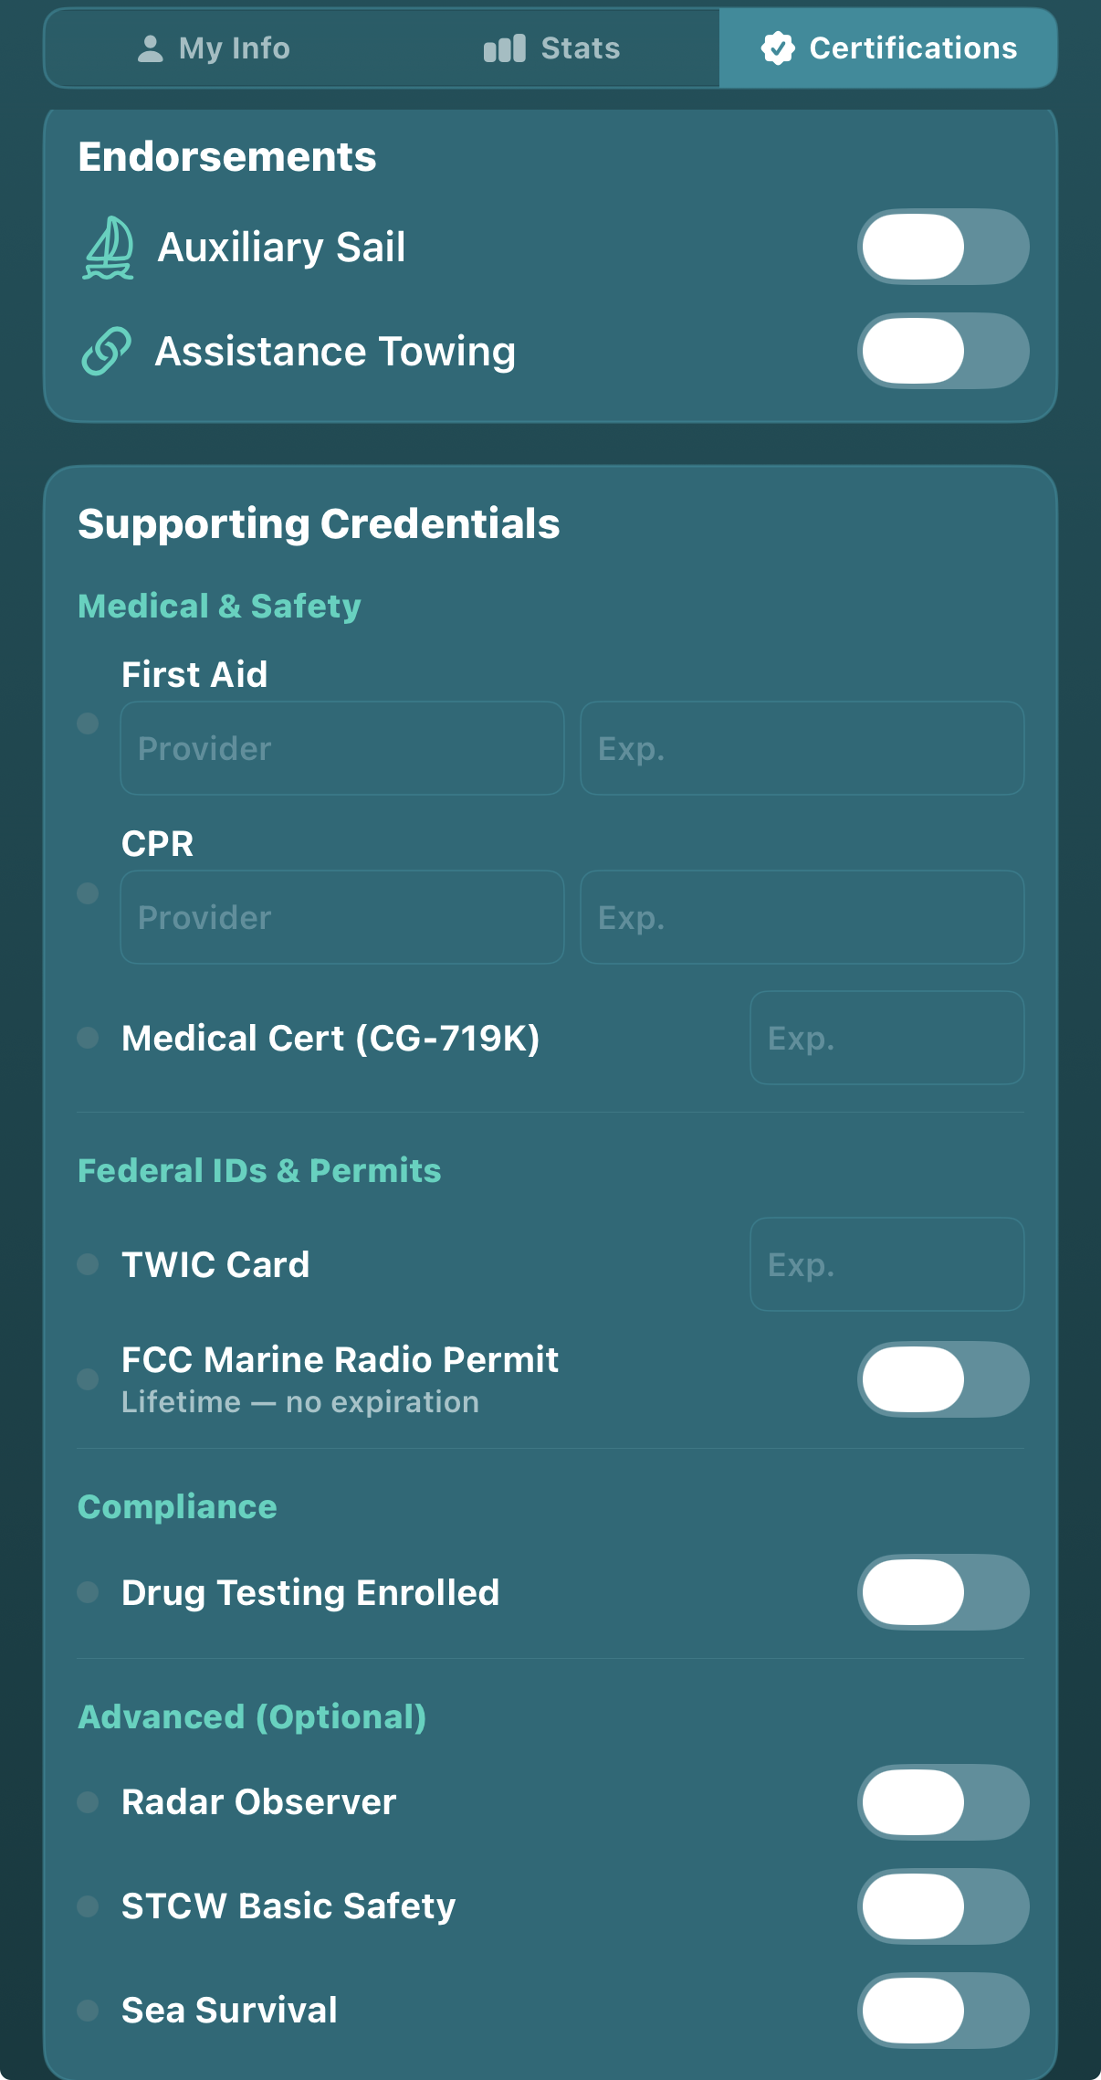Turn on the Sea Survival toggle
The image size is (1101, 2080).
(x=943, y=2011)
